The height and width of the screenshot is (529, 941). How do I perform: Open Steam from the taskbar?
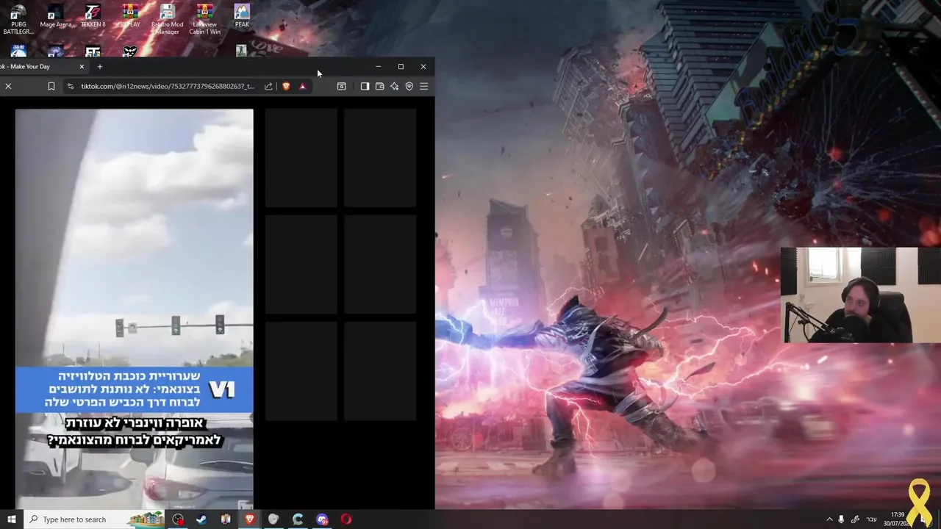coord(201,519)
